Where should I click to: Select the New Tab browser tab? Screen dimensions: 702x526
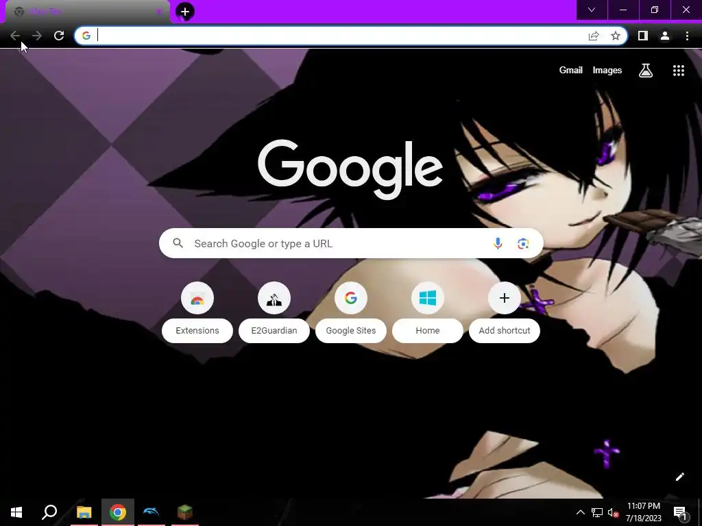click(87, 12)
